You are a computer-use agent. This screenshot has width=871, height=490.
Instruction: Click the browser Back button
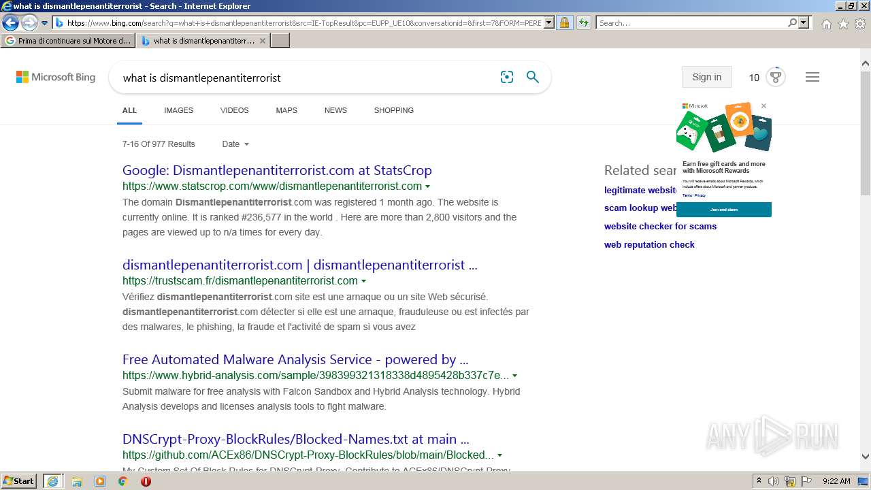pos(10,22)
